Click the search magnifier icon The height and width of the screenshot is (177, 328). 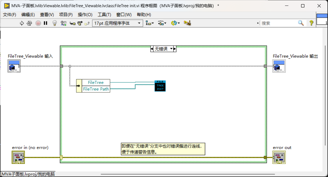301,23
